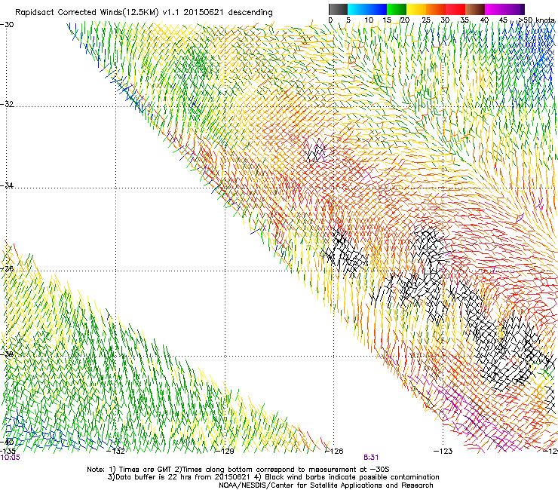558x490 pixels.
Task: Click the magenta-purple 40-50 knots legend segment
Action: [504, 9]
